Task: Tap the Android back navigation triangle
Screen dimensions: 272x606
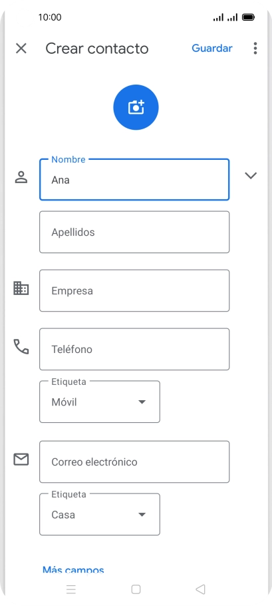Action: [200, 589]
